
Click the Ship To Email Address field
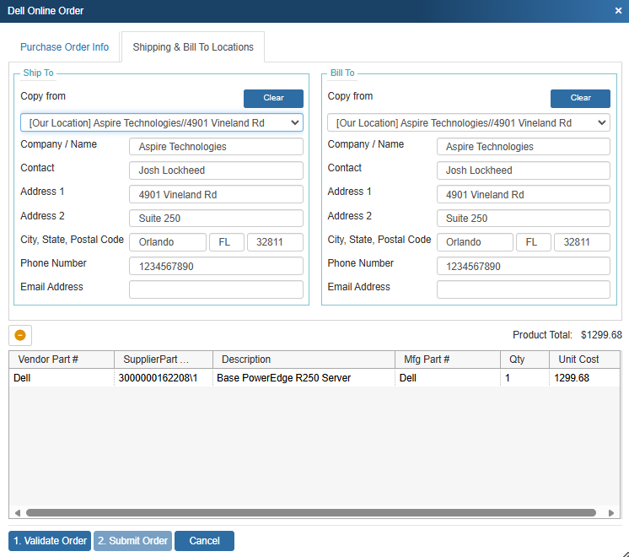216,290
